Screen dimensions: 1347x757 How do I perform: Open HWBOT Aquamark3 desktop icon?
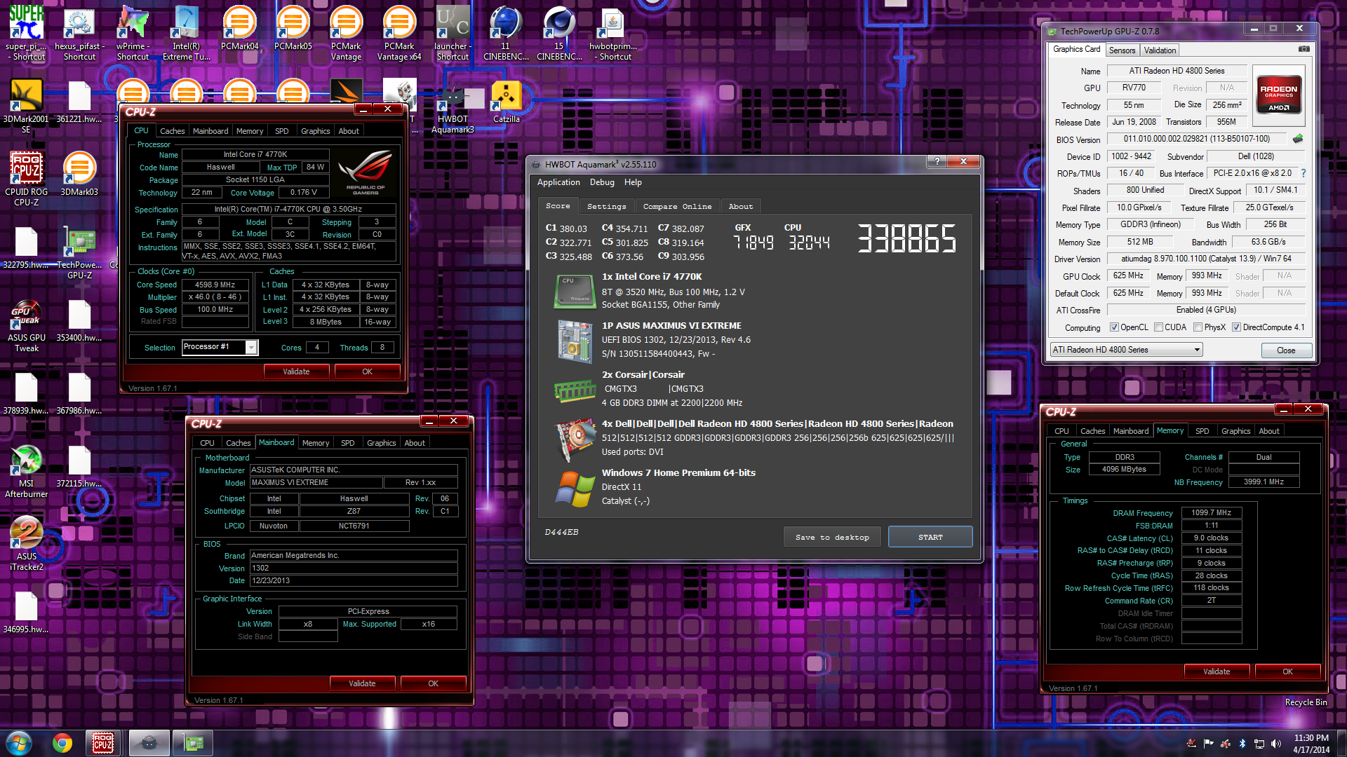point(453,107)
